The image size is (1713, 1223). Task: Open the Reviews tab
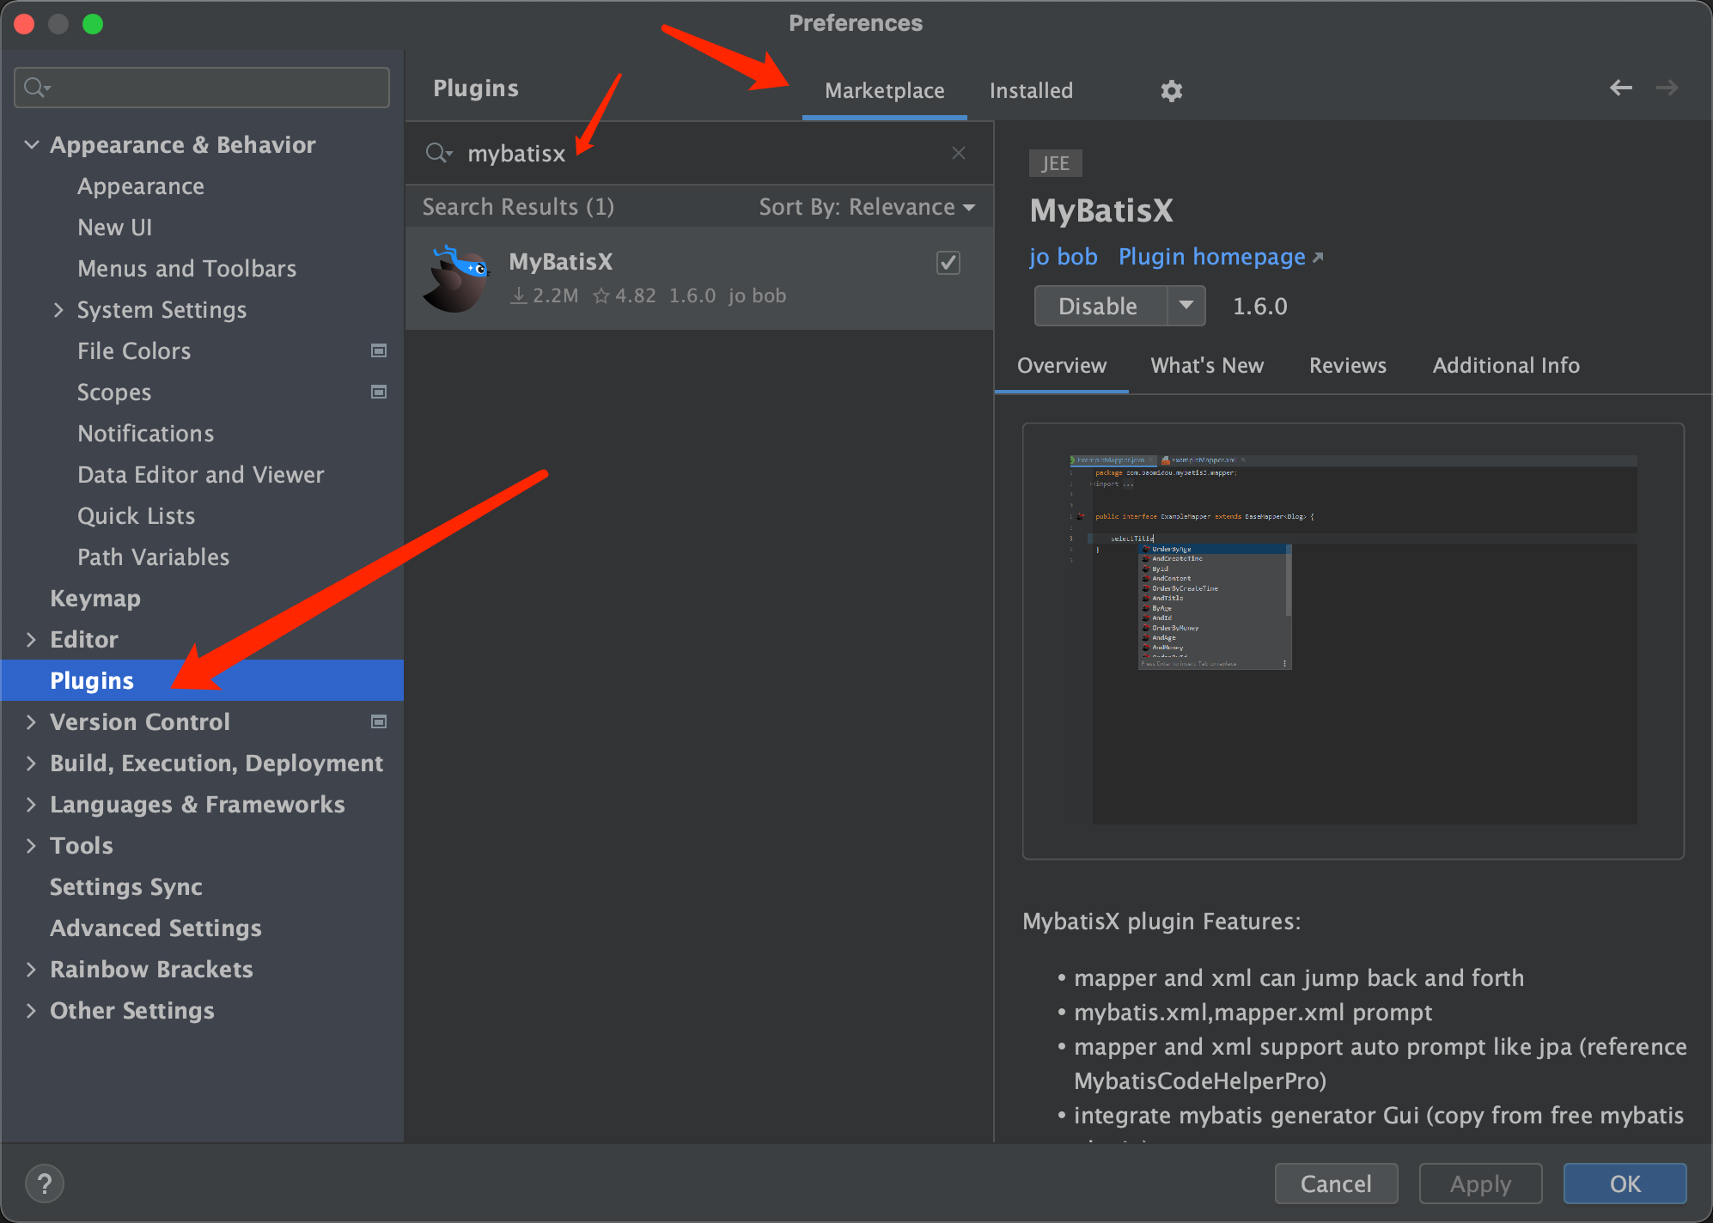pos(1347,365)
